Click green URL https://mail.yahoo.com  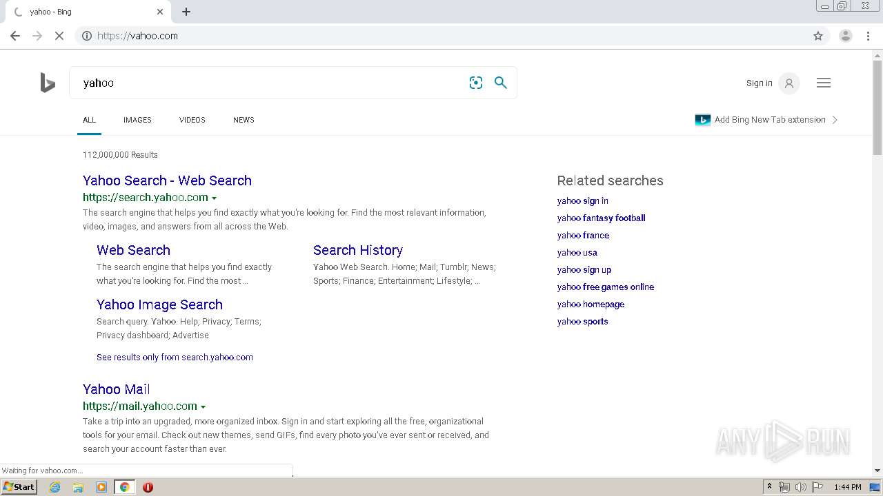(x=140, y=406)
